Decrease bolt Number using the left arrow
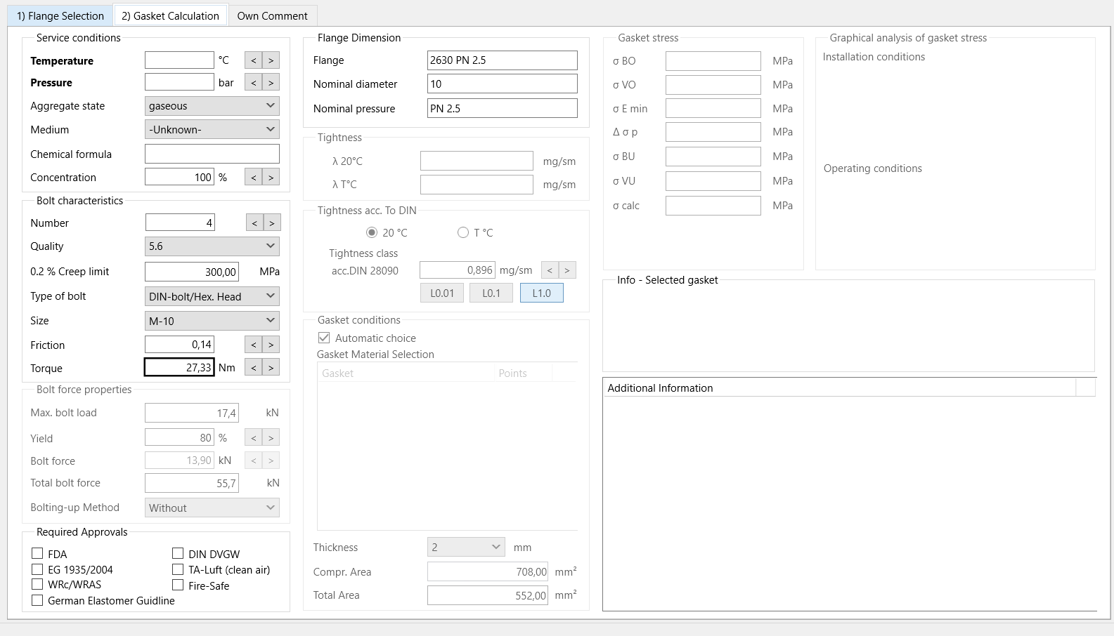Viewport: 1114px width, 636px height. 254,223
